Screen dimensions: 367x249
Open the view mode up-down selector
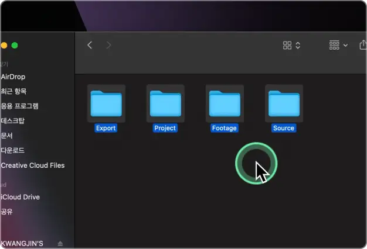click(x=298, y=45)
